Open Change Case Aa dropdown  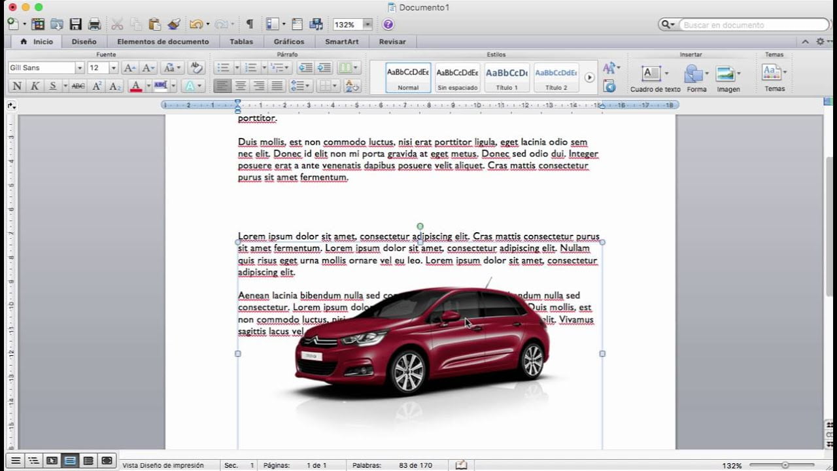coord(171,67)
